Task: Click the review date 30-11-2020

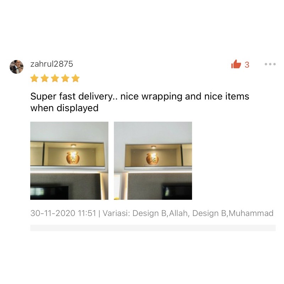Action: click(53, 213)
